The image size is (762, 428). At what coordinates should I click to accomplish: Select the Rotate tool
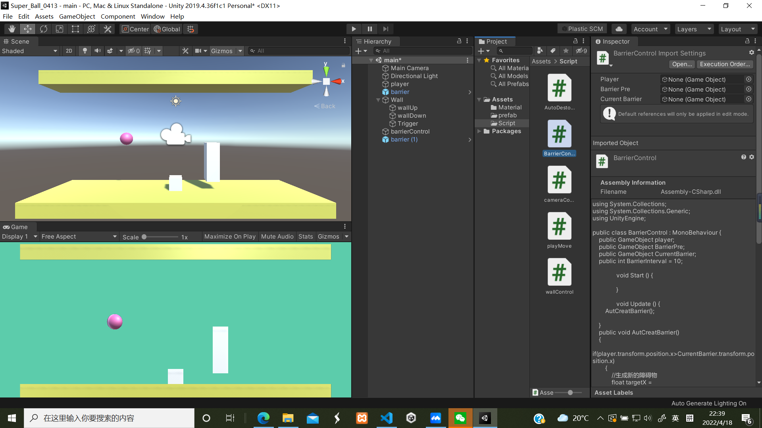click(44, 29)
